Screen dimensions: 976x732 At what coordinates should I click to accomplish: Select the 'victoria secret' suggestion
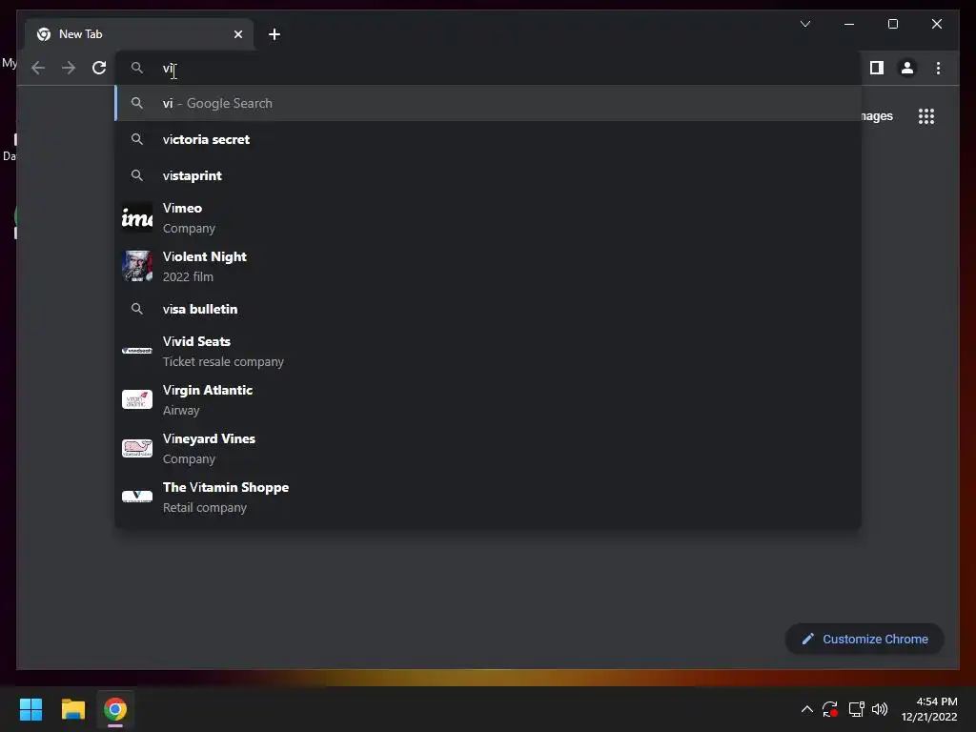488,139
